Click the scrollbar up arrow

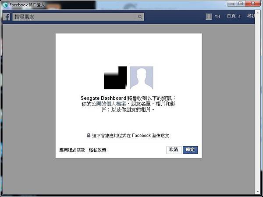(258, 12)
